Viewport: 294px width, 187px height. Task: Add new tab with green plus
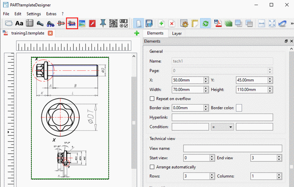136,33
